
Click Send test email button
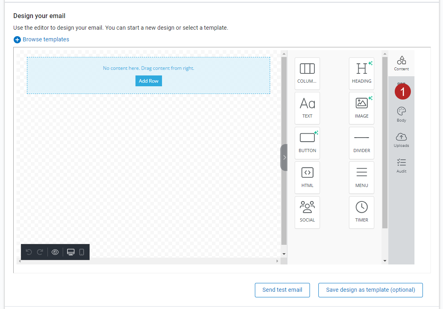pyautogui.click(x=282, y=290)
